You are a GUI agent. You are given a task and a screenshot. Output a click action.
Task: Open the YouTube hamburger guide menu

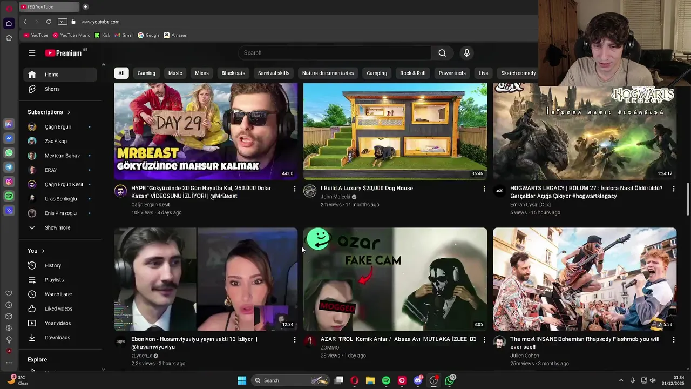click(32, 53)
